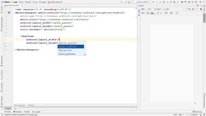Close the activity_main.xml editor tab
The image size is (206, 116).
tap(20, 5)
